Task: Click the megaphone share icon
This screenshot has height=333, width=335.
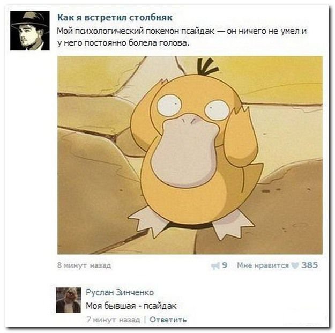Action: 215,266
